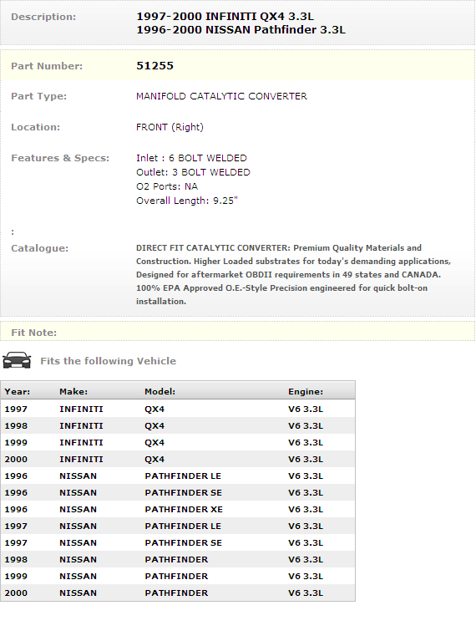476x641 pixels.
Task: Click year 2000 in the NISSAN PATHFINDER row
Action: [x=16, y=593]
